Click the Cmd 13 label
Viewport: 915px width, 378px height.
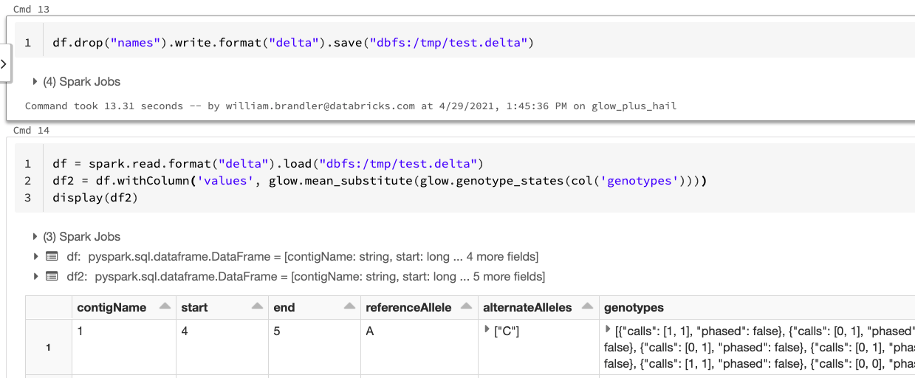point(31,10)
